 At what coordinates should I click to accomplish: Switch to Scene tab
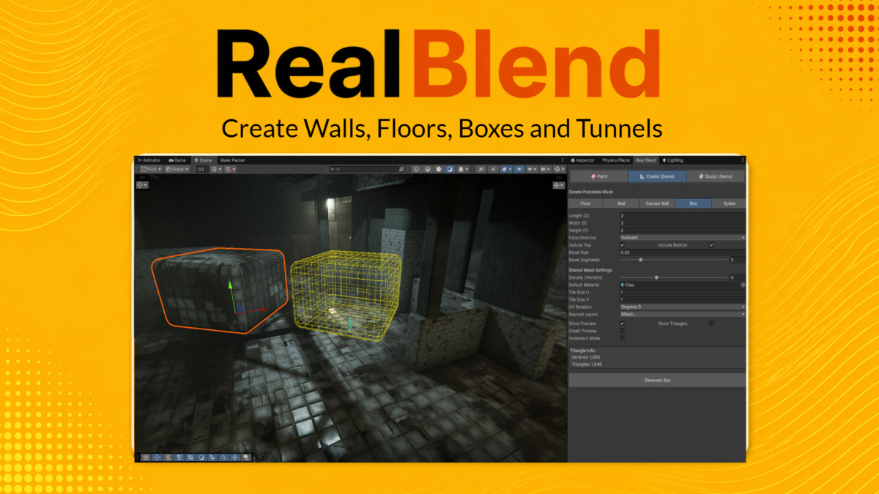(203, 160)
